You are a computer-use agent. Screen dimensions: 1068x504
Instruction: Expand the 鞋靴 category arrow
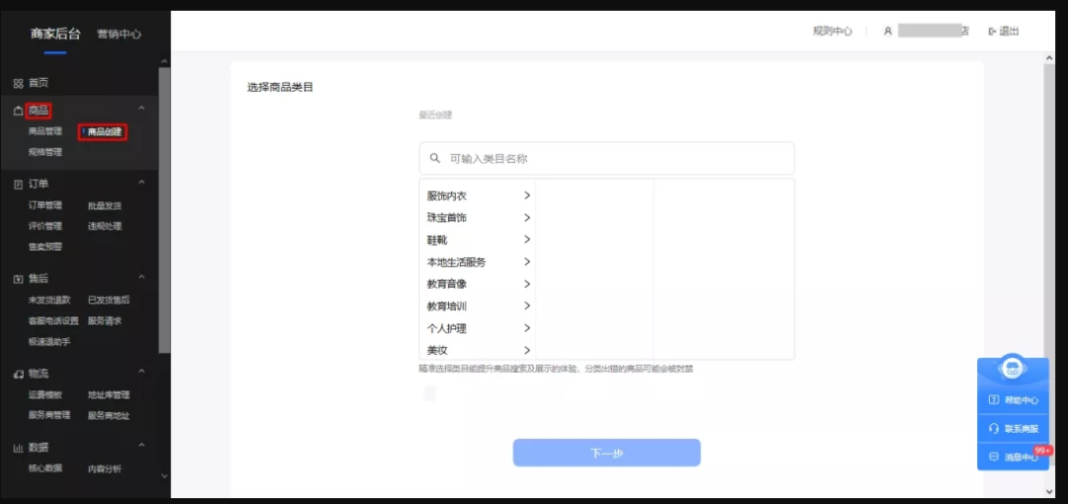pyautogui.click(x=526, y=240)
